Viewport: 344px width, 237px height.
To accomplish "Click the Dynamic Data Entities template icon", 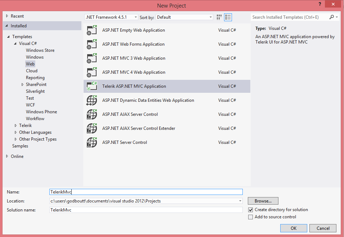I will click(x=92, y=100).
